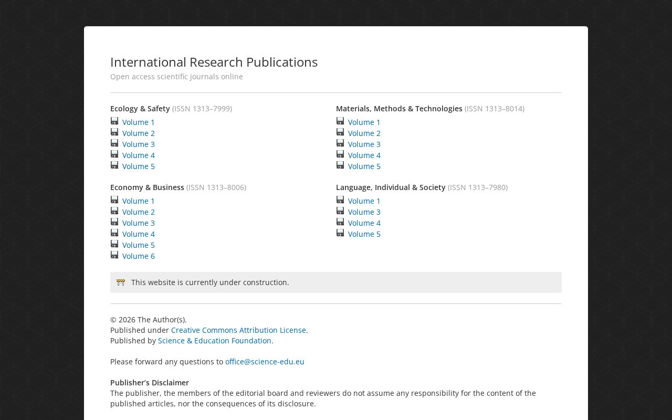
Task: Open Economy & Business Volume 5 link
Action: pos(139,245)
